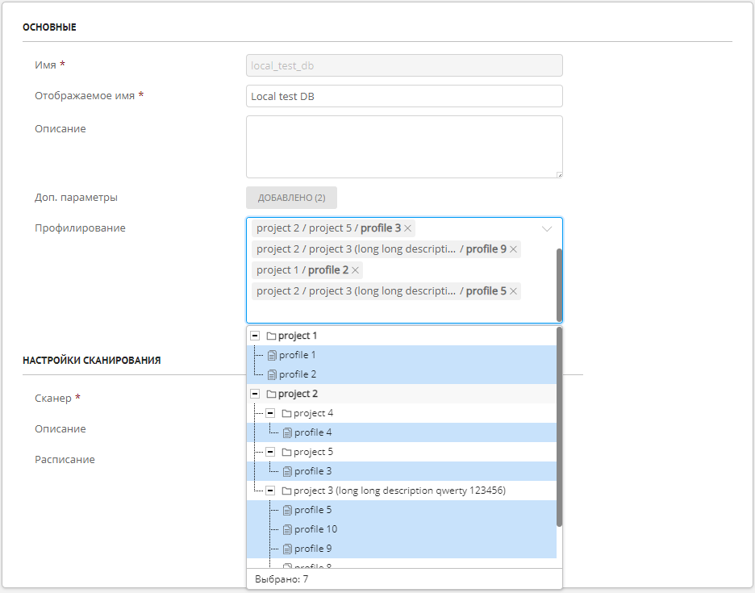Open the added parameters button
The image size is (755, 593).
[x=291, y=198]
